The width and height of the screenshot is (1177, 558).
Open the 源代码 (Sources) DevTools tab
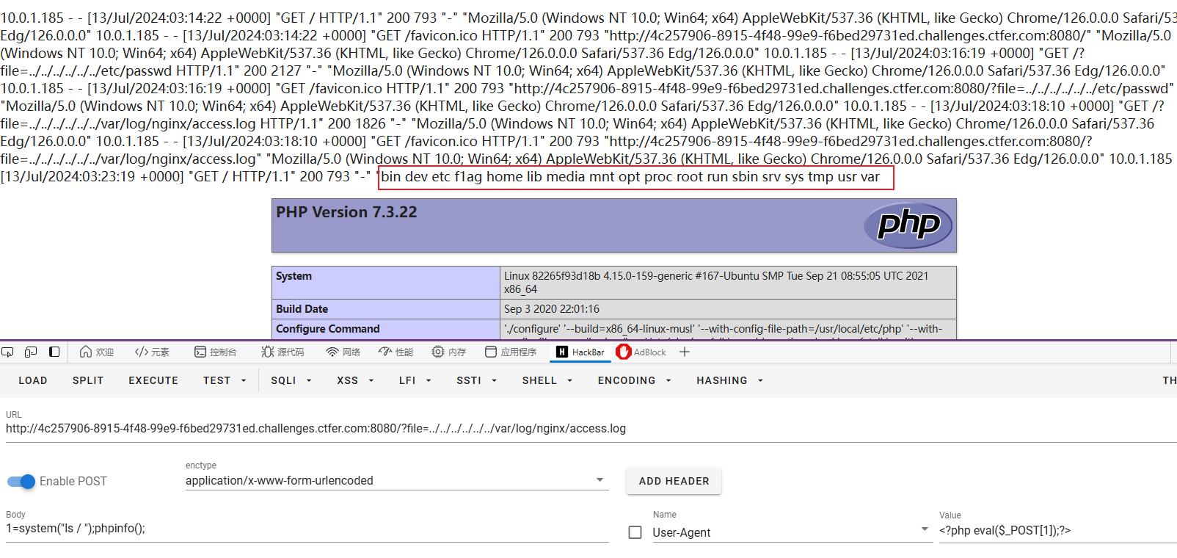[283, 352]
